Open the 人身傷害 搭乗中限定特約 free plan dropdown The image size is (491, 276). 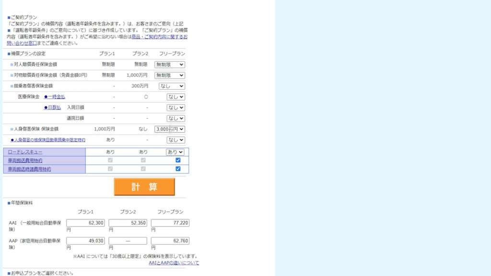point(175,140)
